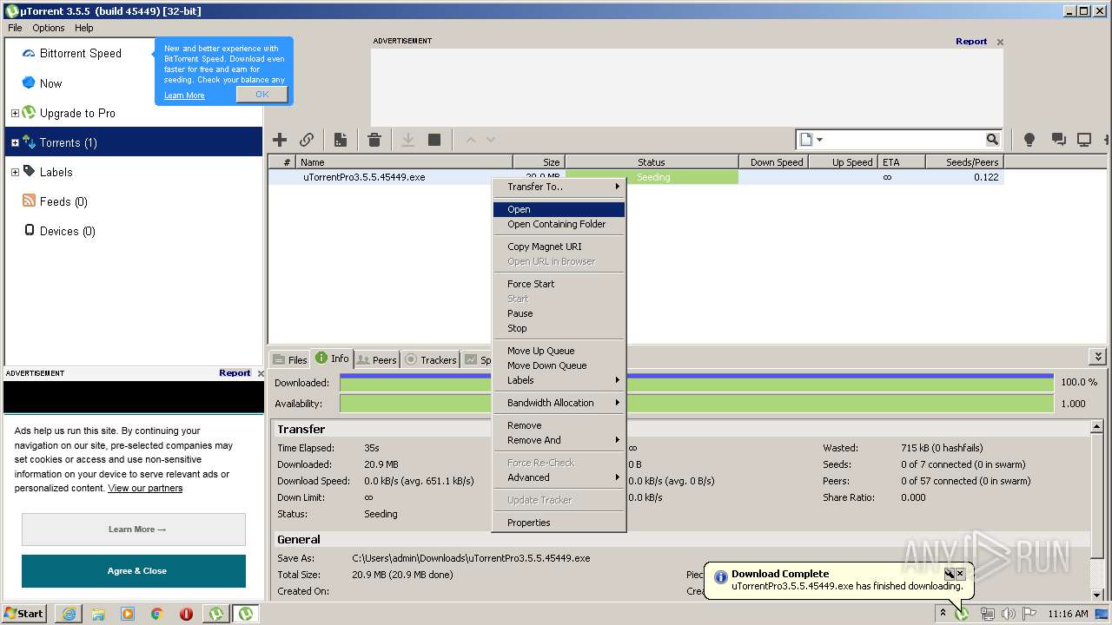Click the Opera icon in the taskbar
This screenshot has width=1112, height=625.
coord(186,614)
